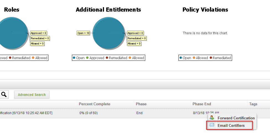Screen dimensions: 270x134
Task: Select Email Certifiers in the context menu
Action: tap(231, 125)
